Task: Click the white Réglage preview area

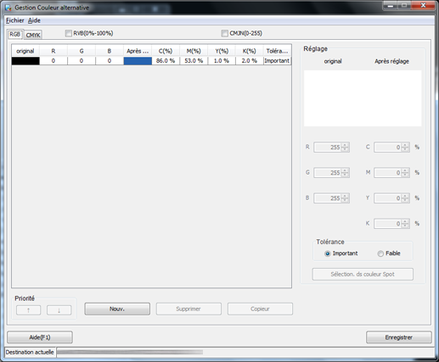Action: pos(363,98)
